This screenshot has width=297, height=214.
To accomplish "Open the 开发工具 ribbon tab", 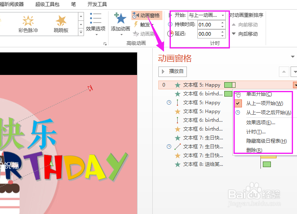I will pyautogui.click(x=97, y=4).
